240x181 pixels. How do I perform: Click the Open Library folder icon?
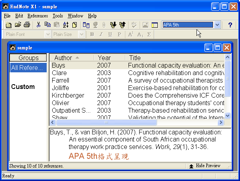(x=18, y=25)
